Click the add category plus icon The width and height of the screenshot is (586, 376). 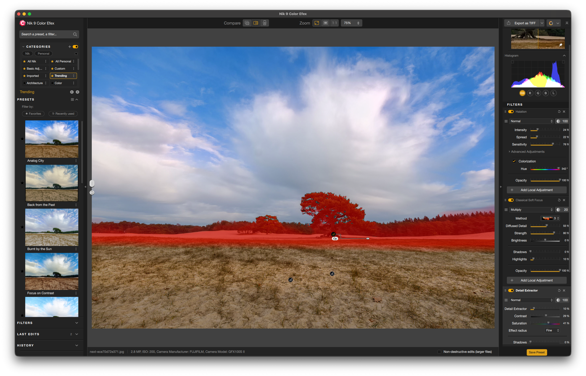tap(70, 47)
